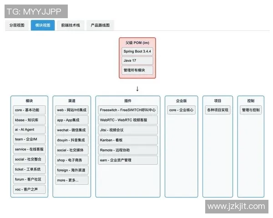Click ticket - 工单系统 item
The image size is (273, 218).
[29, 169]
